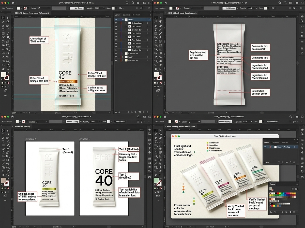
Task: Select Direct Selection tool in top-left window
Action: pos(8,18)
